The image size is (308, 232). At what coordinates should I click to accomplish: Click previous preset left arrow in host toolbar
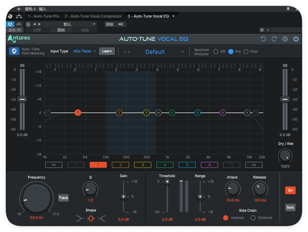point(34,24)
